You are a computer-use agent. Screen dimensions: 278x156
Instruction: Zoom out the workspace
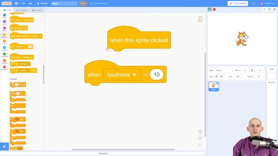[x=200, y=138]
